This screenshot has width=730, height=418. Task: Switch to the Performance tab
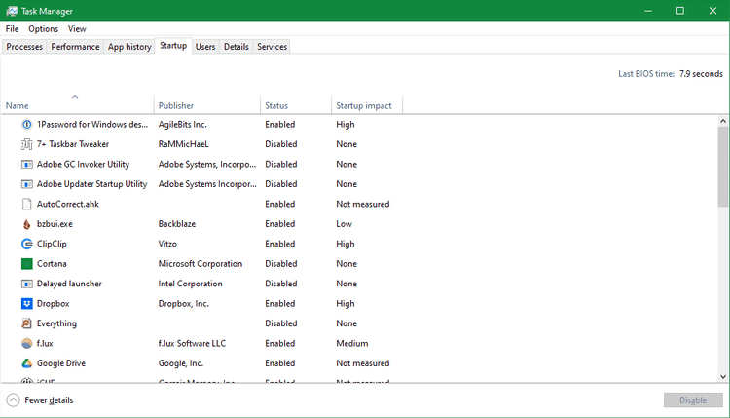coord(75,47)
